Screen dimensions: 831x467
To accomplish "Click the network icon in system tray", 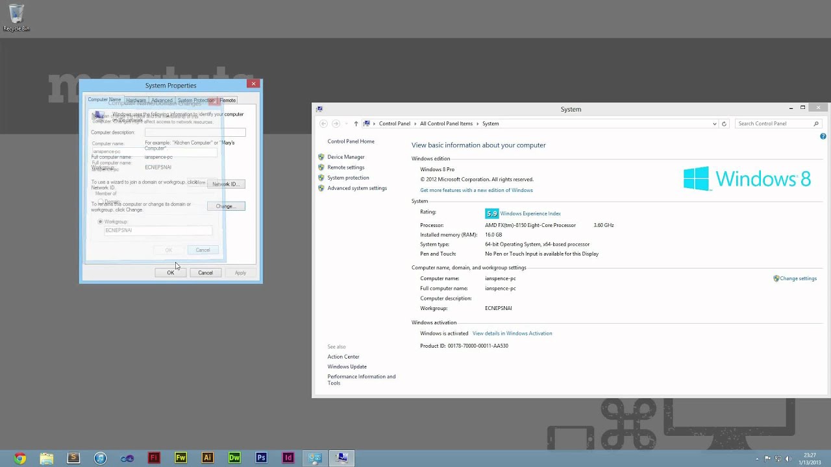I will point(776,459).
